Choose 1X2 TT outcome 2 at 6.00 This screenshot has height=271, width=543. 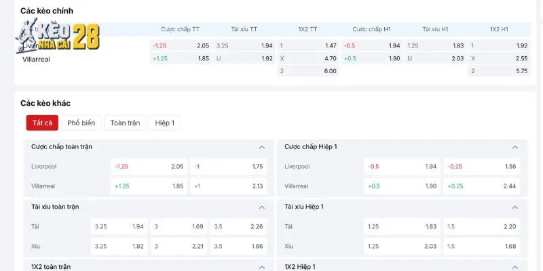[x=308, y=71]
